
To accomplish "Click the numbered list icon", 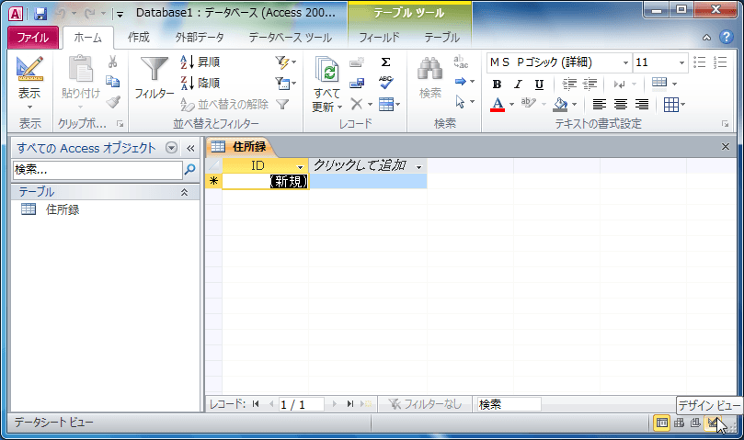I will (x=720, y=62).
